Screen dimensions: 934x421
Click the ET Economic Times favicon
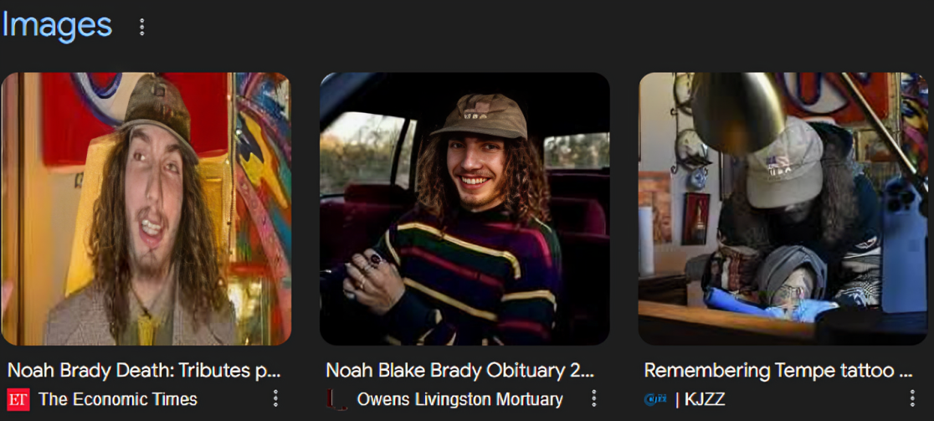(x=18, y=399)
